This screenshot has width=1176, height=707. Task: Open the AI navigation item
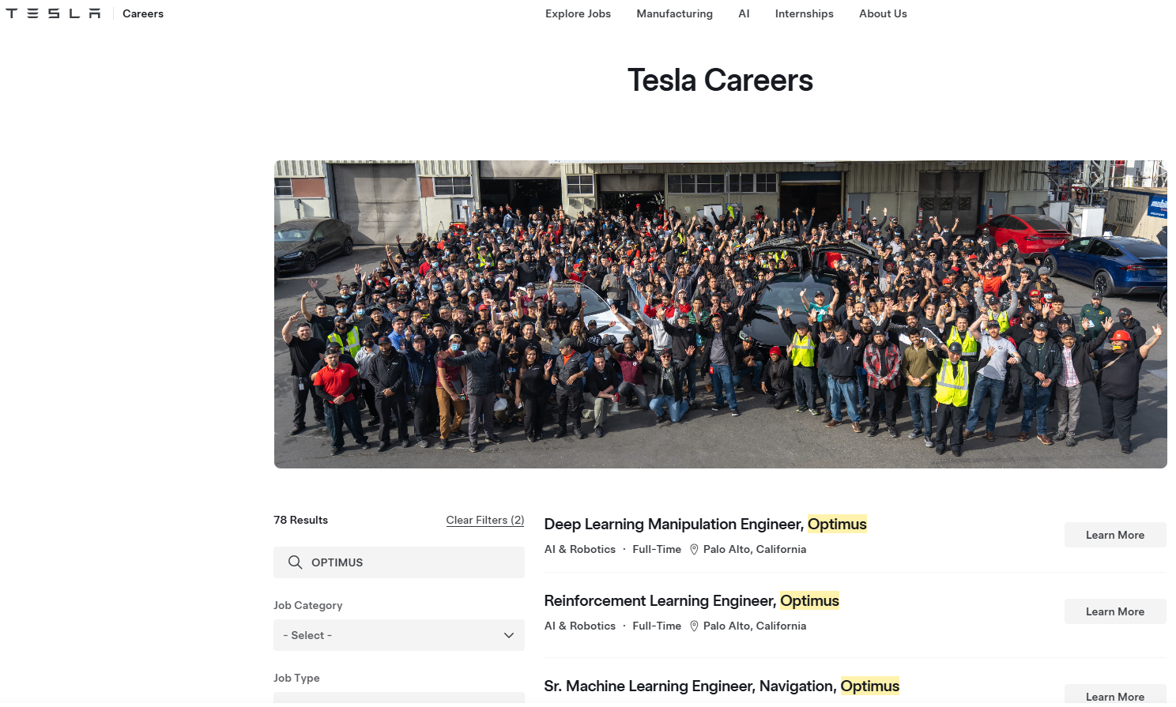[x=744, y=13]
